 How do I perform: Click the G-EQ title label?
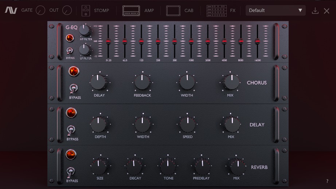coord(71,27)
